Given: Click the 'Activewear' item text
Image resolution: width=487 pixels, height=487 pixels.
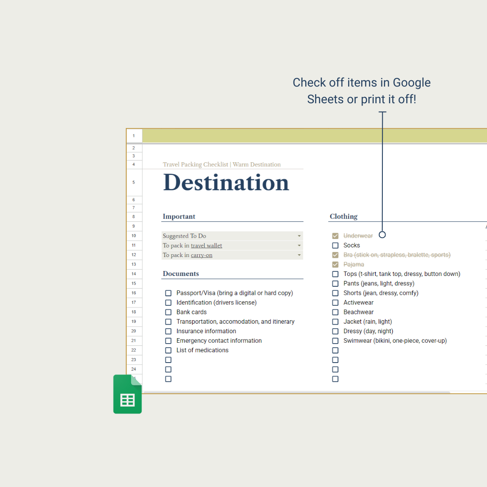Looking at the screenshot, I should click(x=358, y=303).
